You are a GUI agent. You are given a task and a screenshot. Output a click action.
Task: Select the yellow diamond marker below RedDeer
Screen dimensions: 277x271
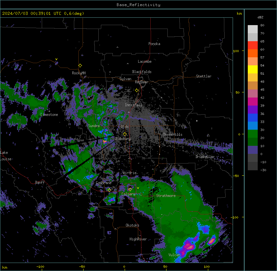point(137,90)
